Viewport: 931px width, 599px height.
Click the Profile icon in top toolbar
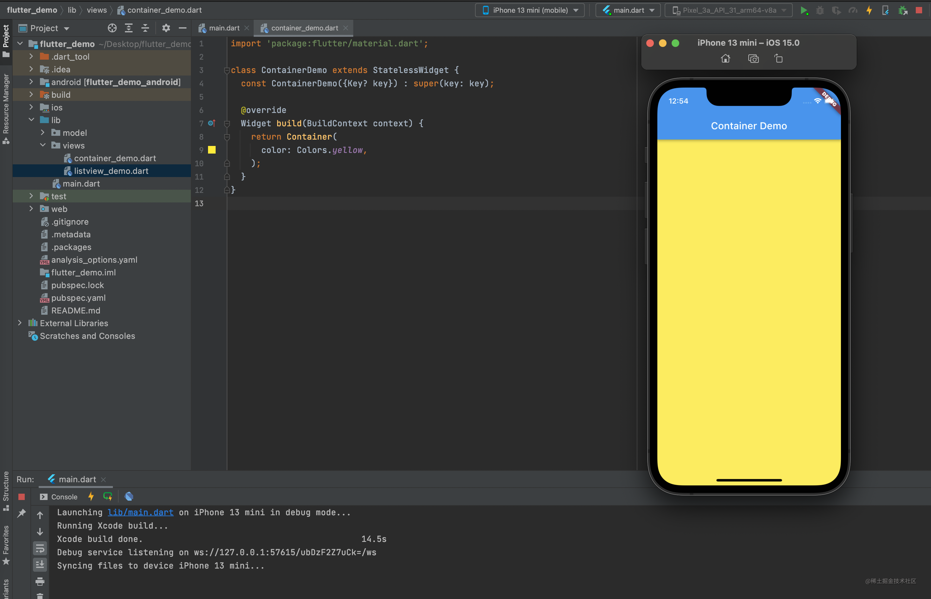pos(853,10)
